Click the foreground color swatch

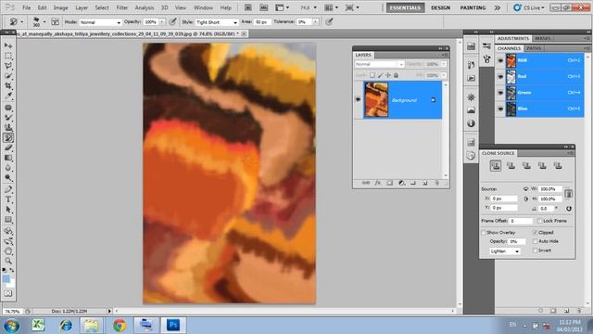click(6, 279)
